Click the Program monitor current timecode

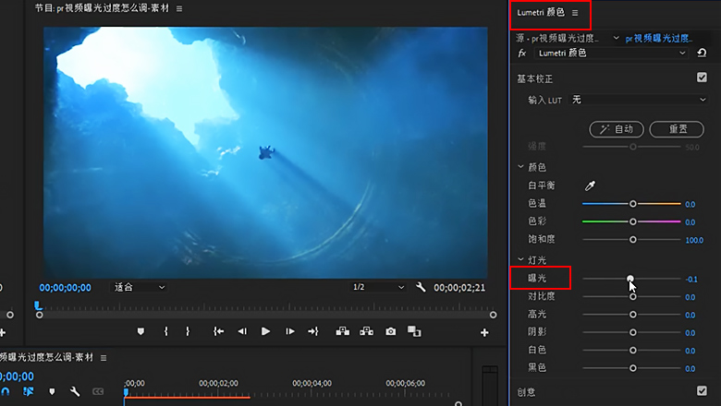(65, 288)
